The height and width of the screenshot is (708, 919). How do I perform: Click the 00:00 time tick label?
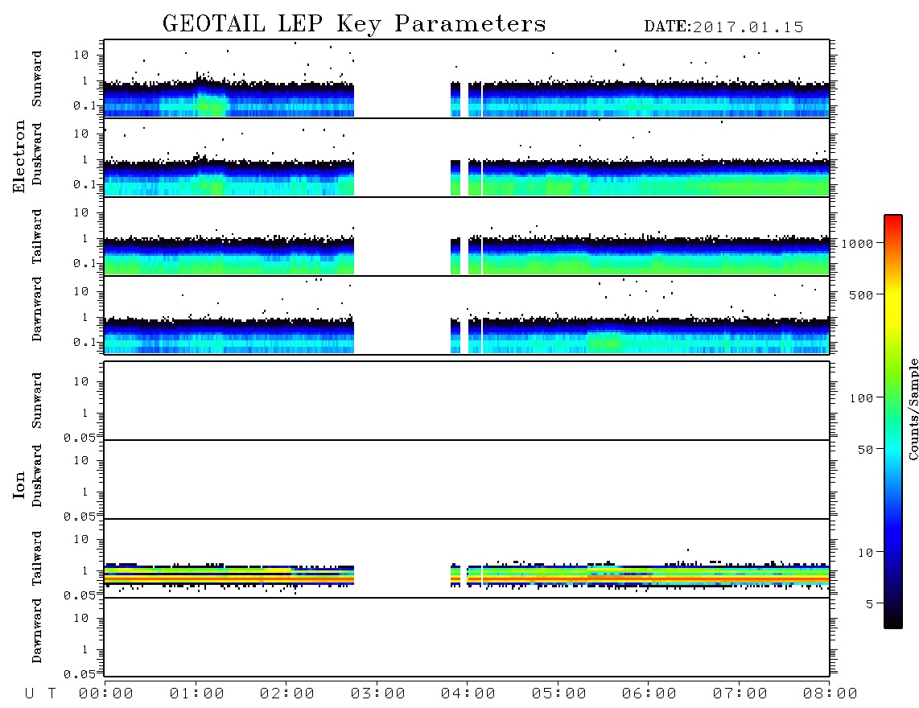(106, 694)
